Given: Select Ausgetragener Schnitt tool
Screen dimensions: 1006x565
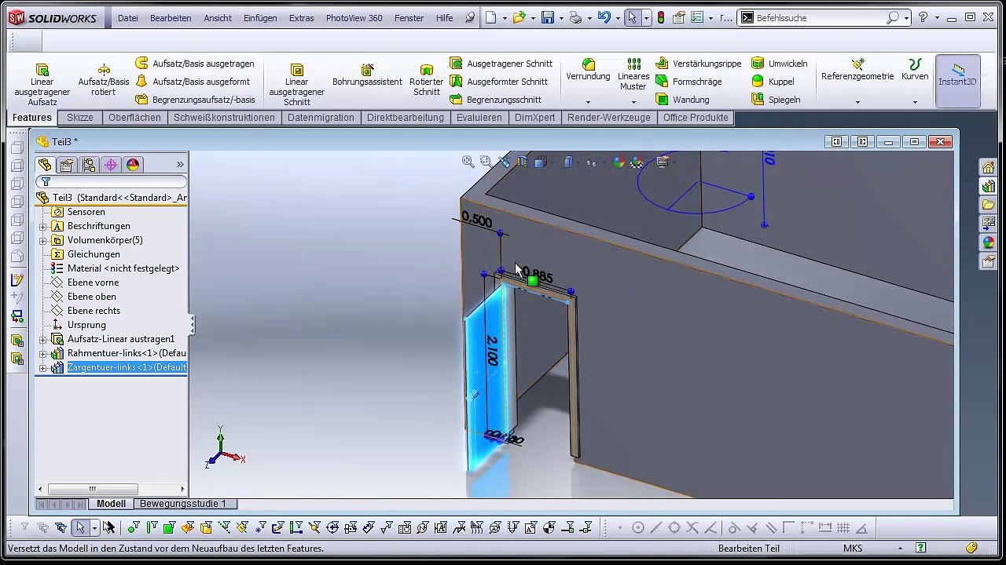Looking at the screenshot, I should (501, 64).
